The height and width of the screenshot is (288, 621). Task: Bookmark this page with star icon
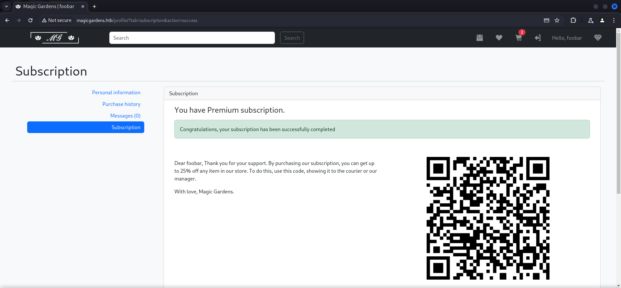557,20
